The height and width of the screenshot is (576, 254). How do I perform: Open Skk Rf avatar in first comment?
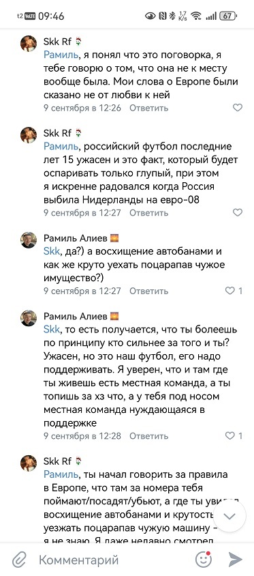point(29,44)
